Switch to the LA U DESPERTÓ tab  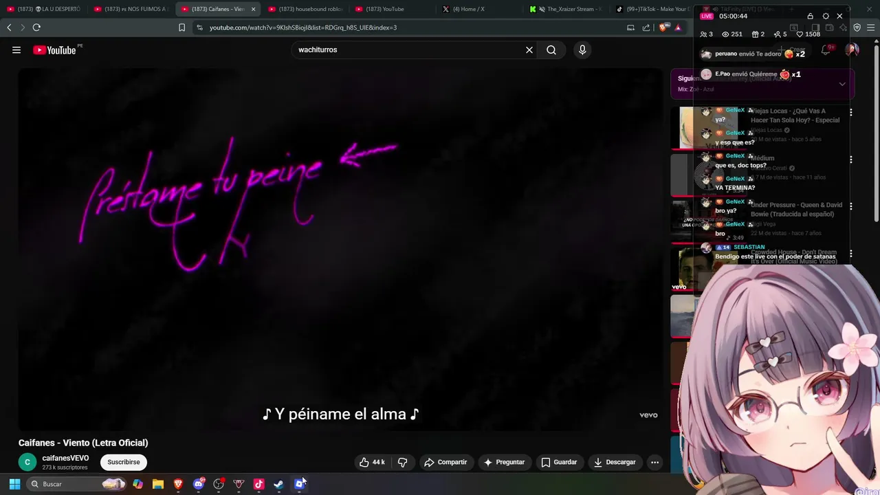coord(44,9)
